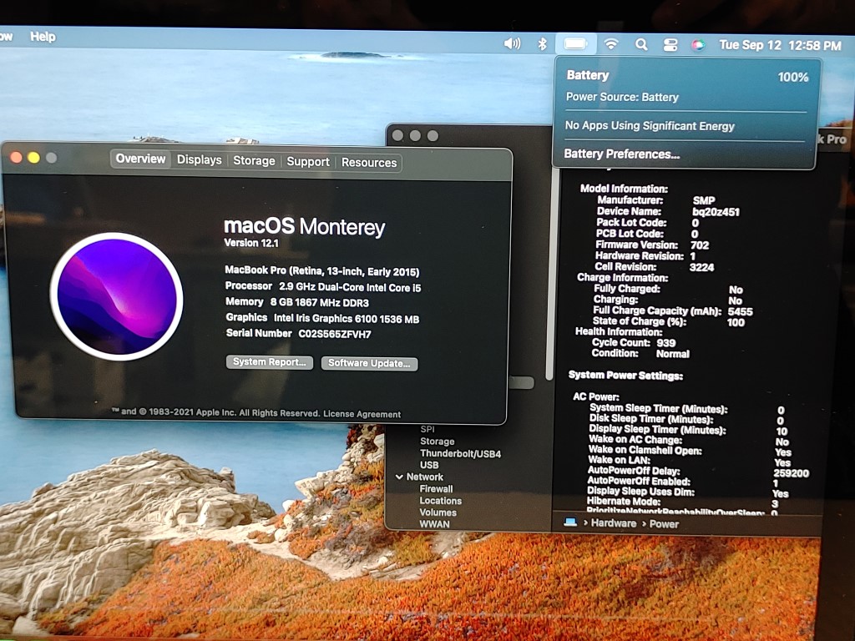Select Firewall in the System Report sidebar
Image resolution: width=855 pixels, height=641 pixels.
pos(436,489)
